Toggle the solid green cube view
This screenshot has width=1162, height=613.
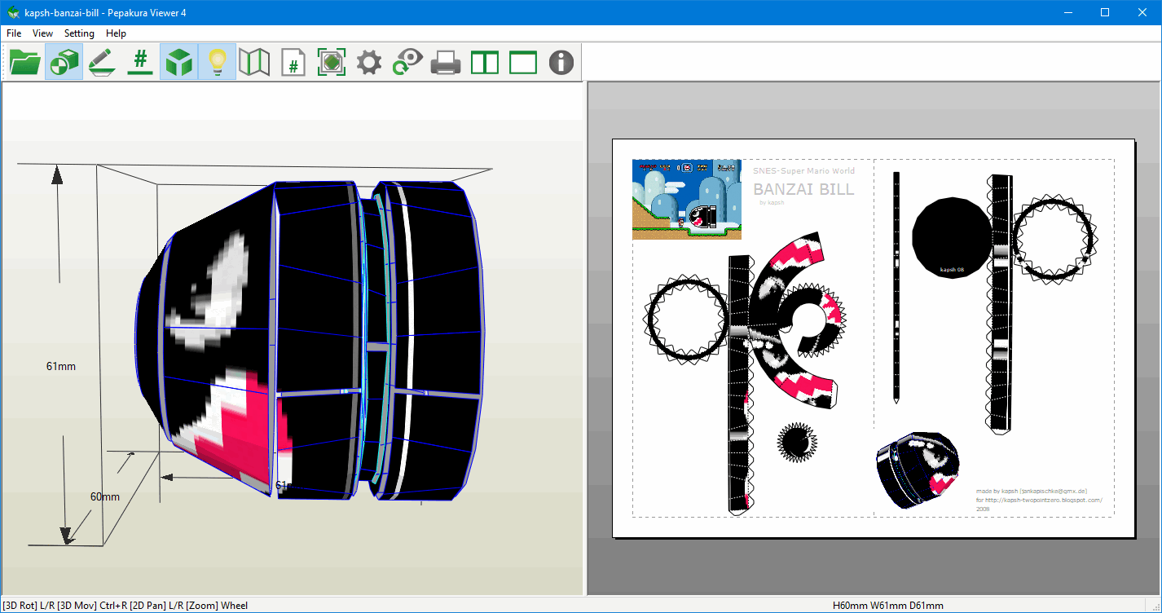point(178,62)
